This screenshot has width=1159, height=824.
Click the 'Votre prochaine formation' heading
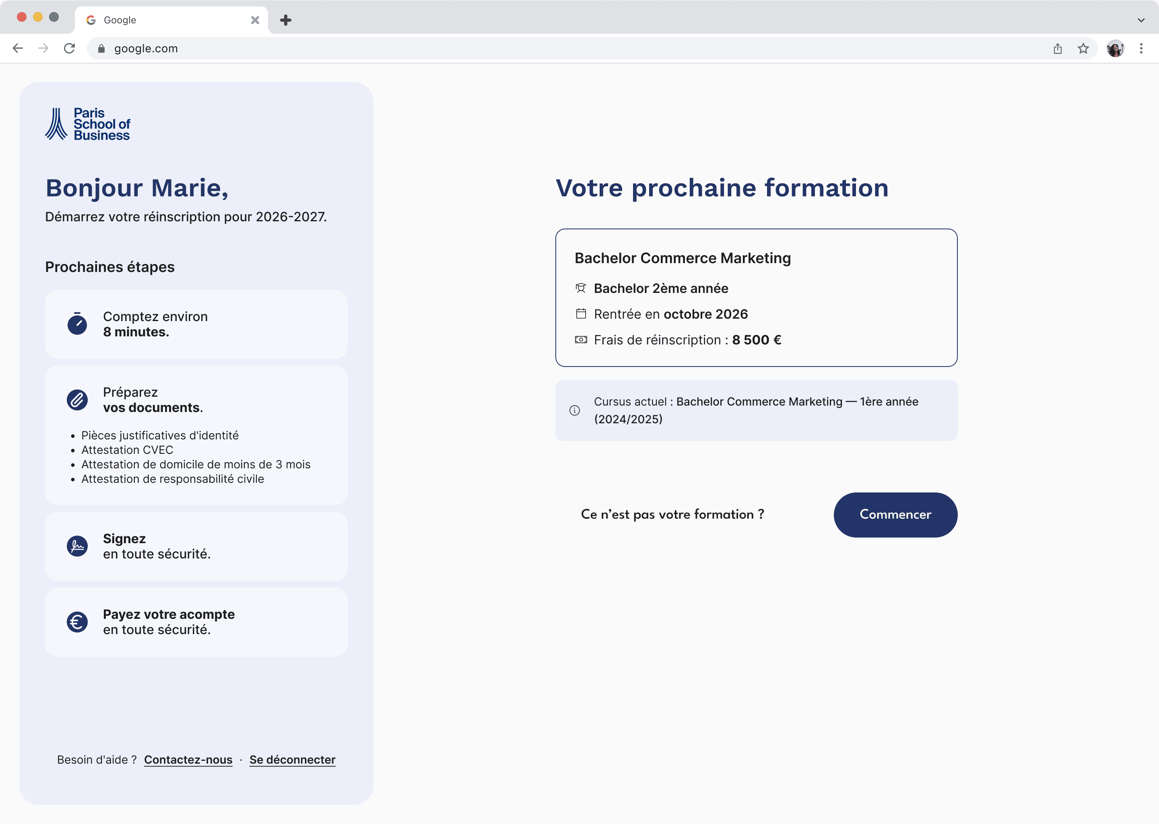click(x=722, y=188)
